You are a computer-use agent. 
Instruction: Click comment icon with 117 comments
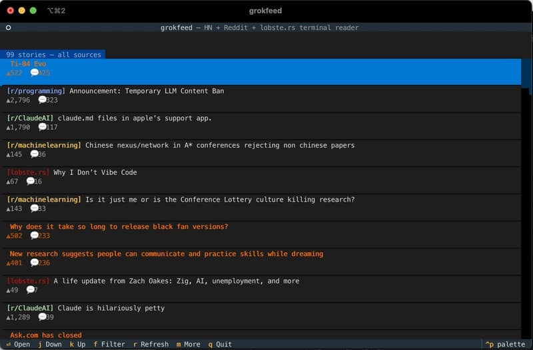point(42,126)
